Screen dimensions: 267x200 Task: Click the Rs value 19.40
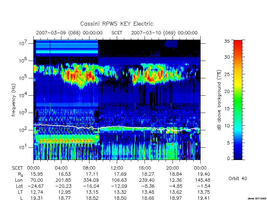pos(204,174)
